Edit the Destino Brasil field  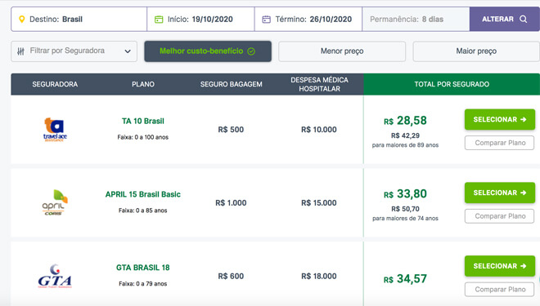(79, 20)
